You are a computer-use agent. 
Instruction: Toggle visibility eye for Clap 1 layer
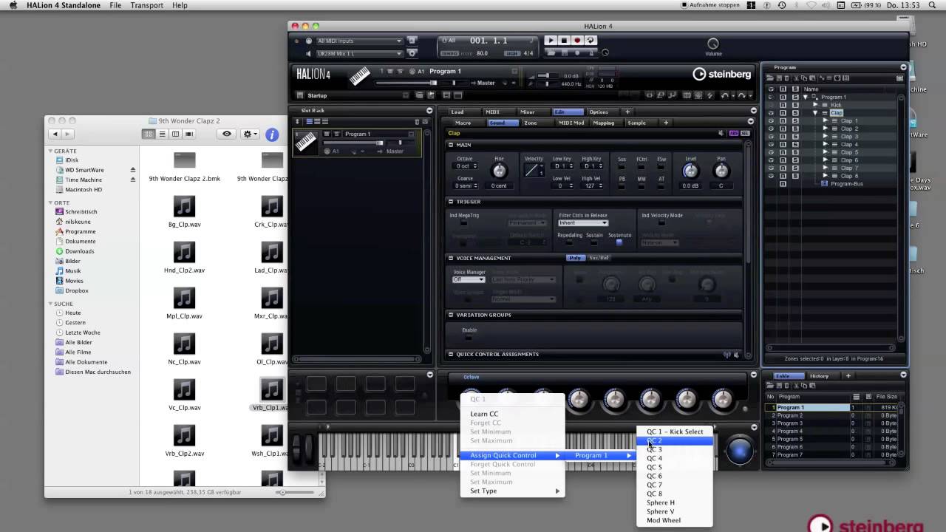771,120
